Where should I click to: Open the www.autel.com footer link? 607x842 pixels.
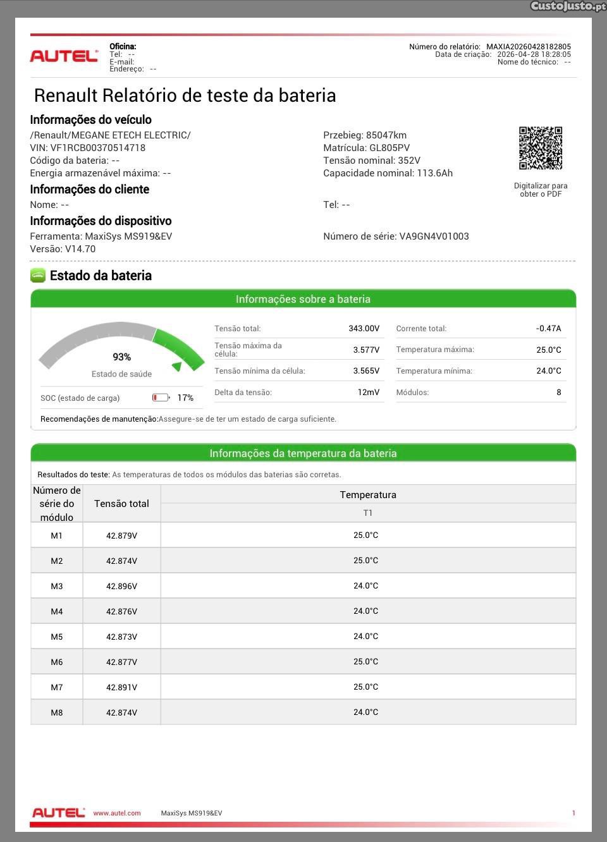click(x=117, y=813)
